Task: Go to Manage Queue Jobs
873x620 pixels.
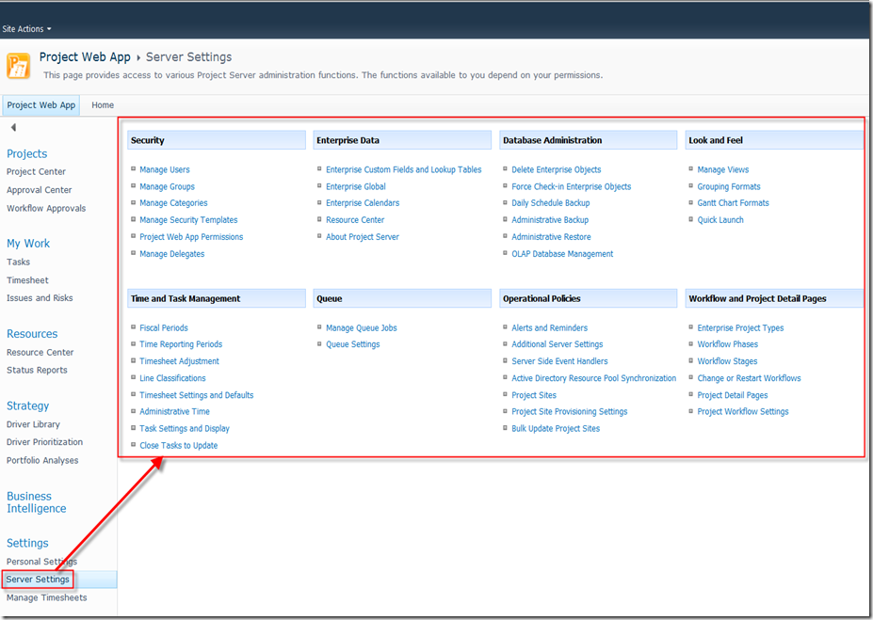Action: point(361,328)
